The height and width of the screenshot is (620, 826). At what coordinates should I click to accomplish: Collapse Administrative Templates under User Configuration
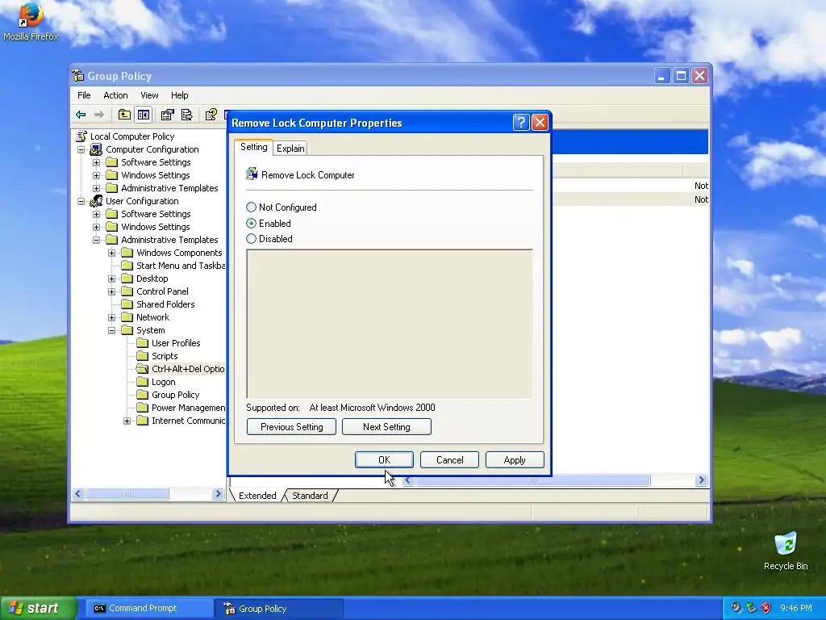tap(97, 240)
